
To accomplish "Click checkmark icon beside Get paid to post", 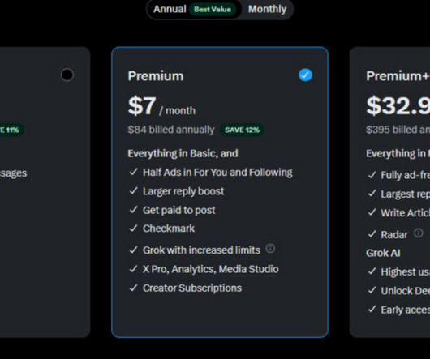I will (134, 210).
